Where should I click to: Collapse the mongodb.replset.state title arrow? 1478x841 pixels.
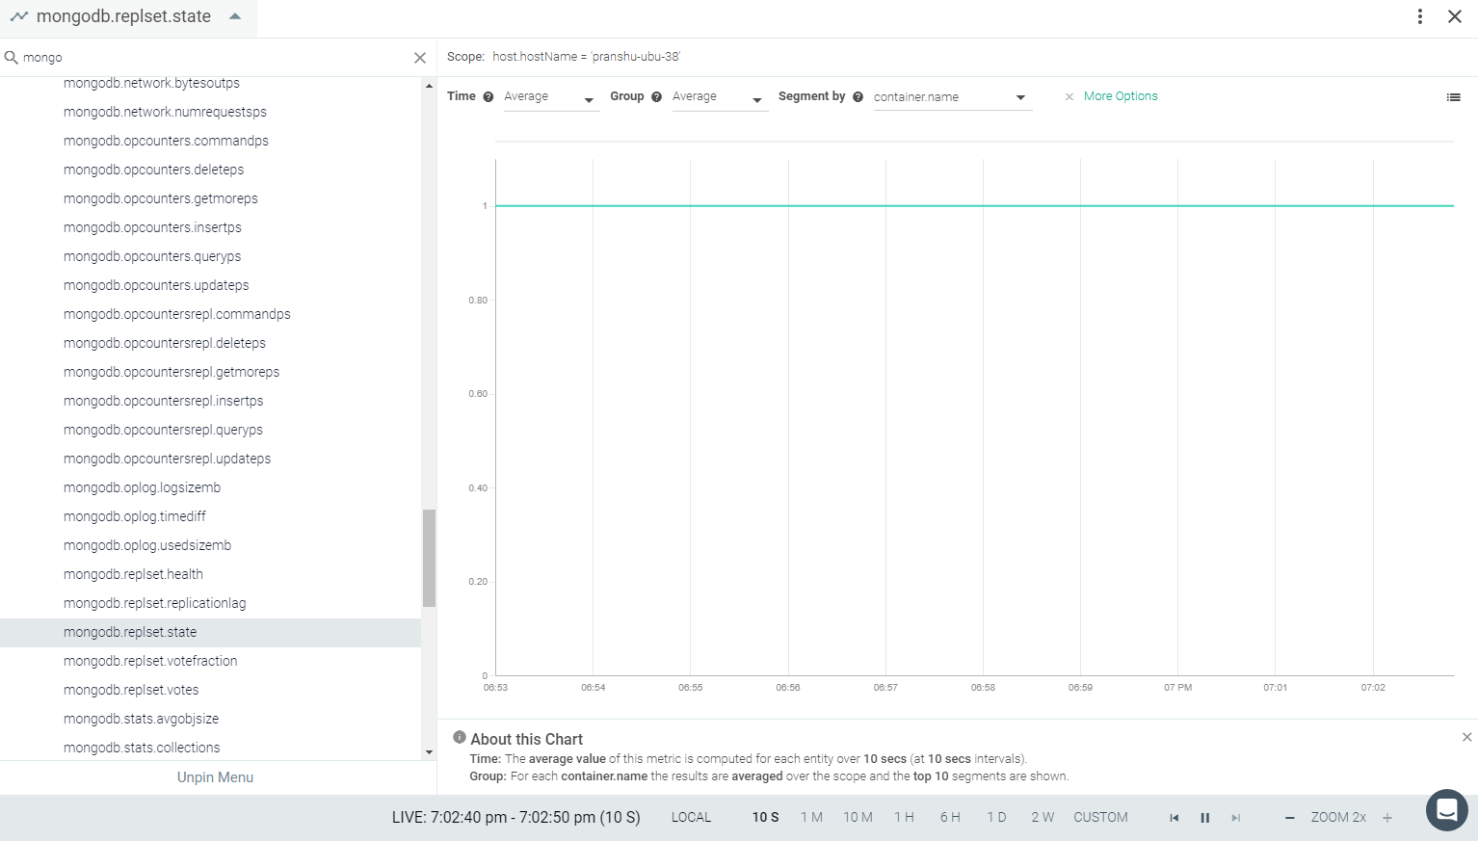coord(235,16)
